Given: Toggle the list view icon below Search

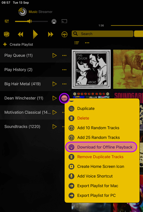Looking at the screenshot, I should pos(77,43).
